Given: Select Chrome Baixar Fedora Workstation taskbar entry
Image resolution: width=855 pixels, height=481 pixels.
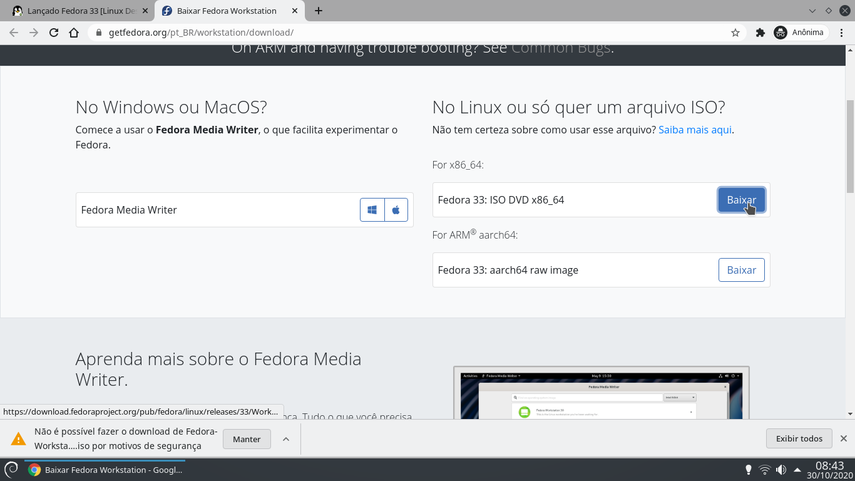Looking at the screenshot, I should coord(105,470).
